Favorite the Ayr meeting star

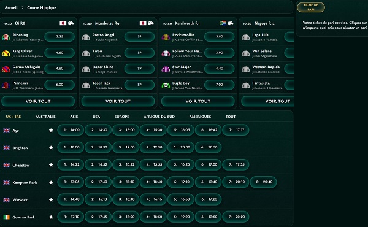tap(51, 130)
